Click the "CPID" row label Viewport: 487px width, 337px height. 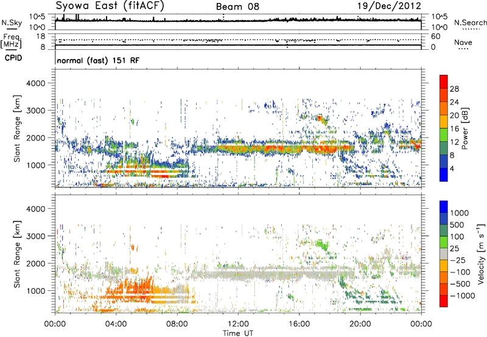point(13,58)
